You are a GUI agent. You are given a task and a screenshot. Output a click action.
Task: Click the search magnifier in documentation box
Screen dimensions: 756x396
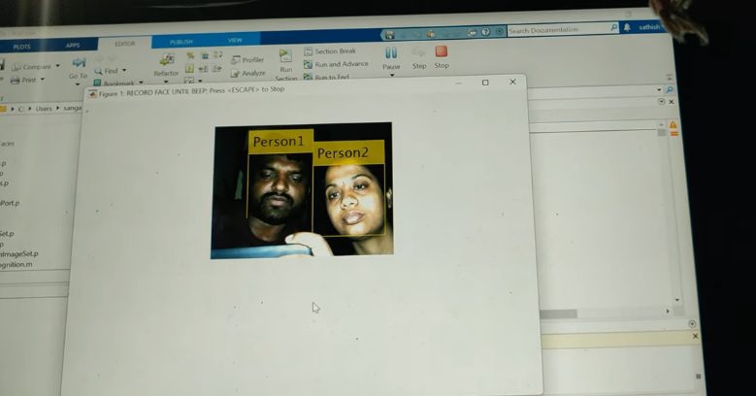click(613, 27)
